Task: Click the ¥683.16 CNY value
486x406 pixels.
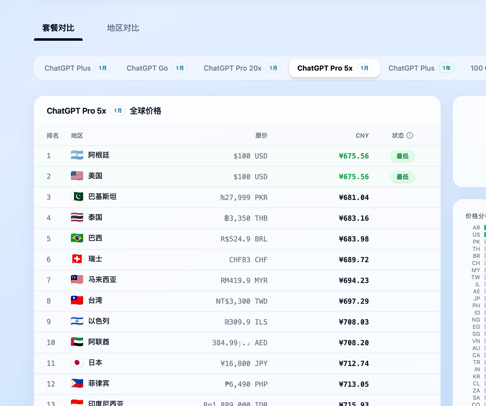Action: (354, 218)
